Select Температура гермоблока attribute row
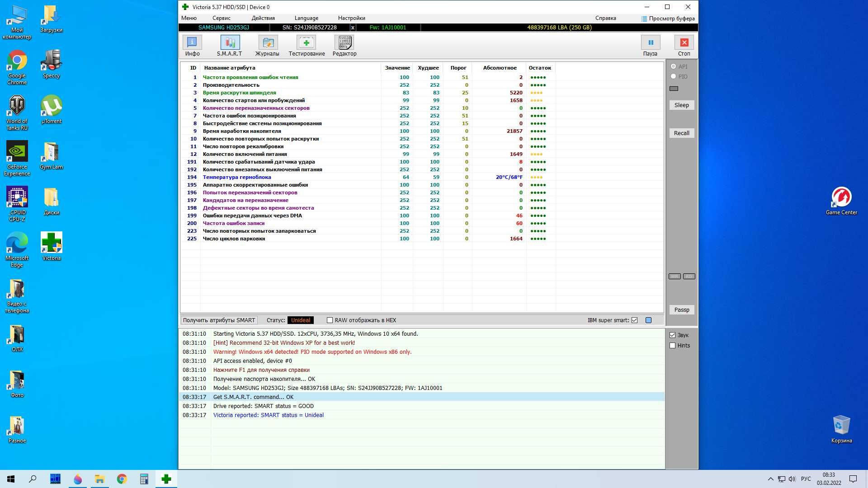Image resolution: width=868 pixels, height=488 pixels. click(422, 177)
